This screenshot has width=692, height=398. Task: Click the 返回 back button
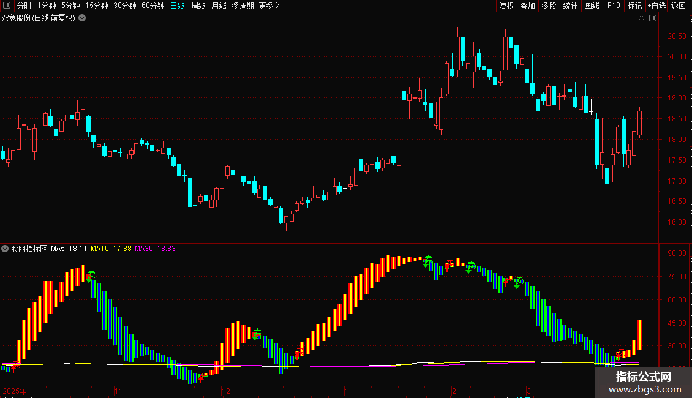coord(679,6)
